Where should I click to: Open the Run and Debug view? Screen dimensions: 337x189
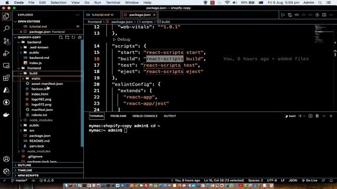[x=6, y=53]
